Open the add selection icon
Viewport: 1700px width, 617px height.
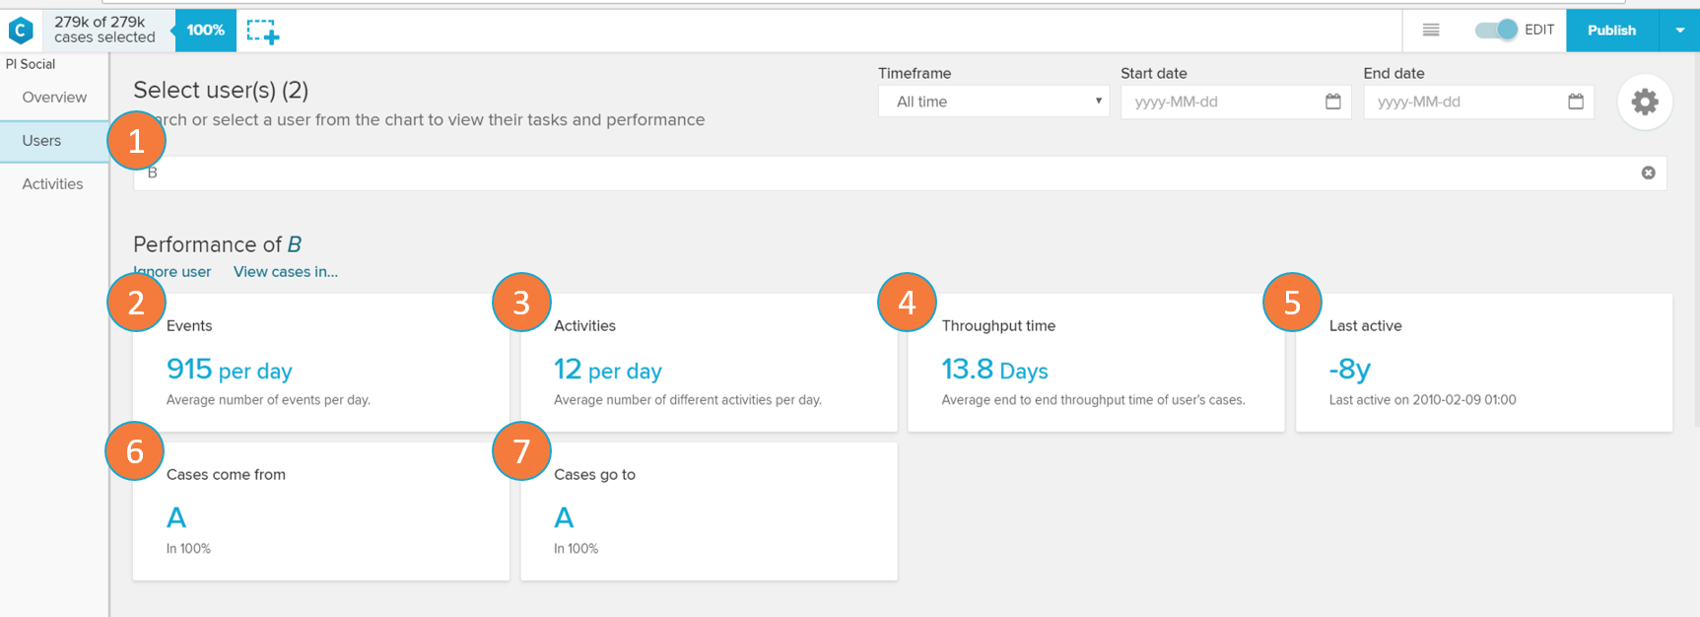[263, 32]
